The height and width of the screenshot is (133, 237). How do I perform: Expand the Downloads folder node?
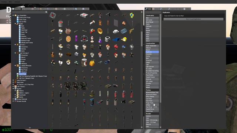click(16, 95)
